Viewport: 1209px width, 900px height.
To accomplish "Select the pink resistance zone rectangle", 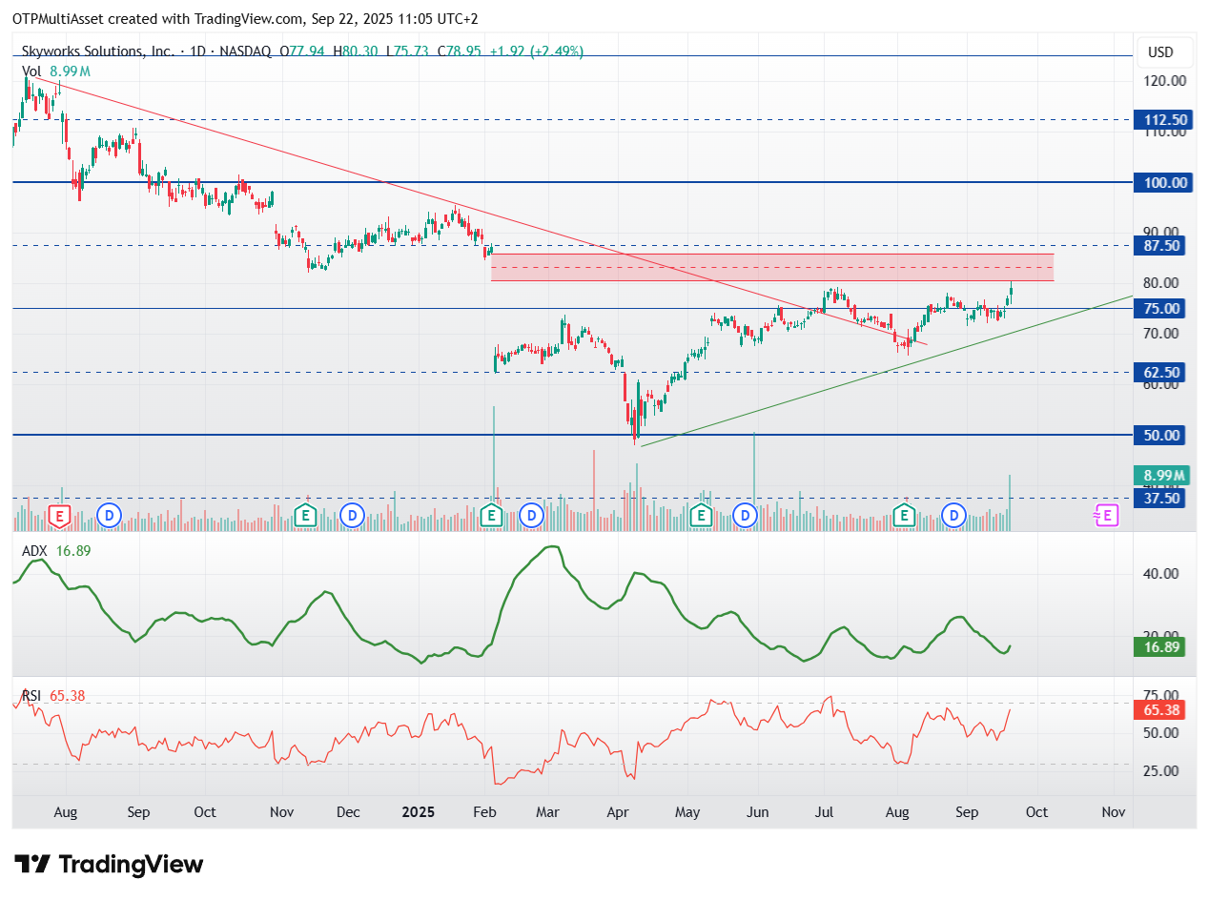I will pos(772,267).
